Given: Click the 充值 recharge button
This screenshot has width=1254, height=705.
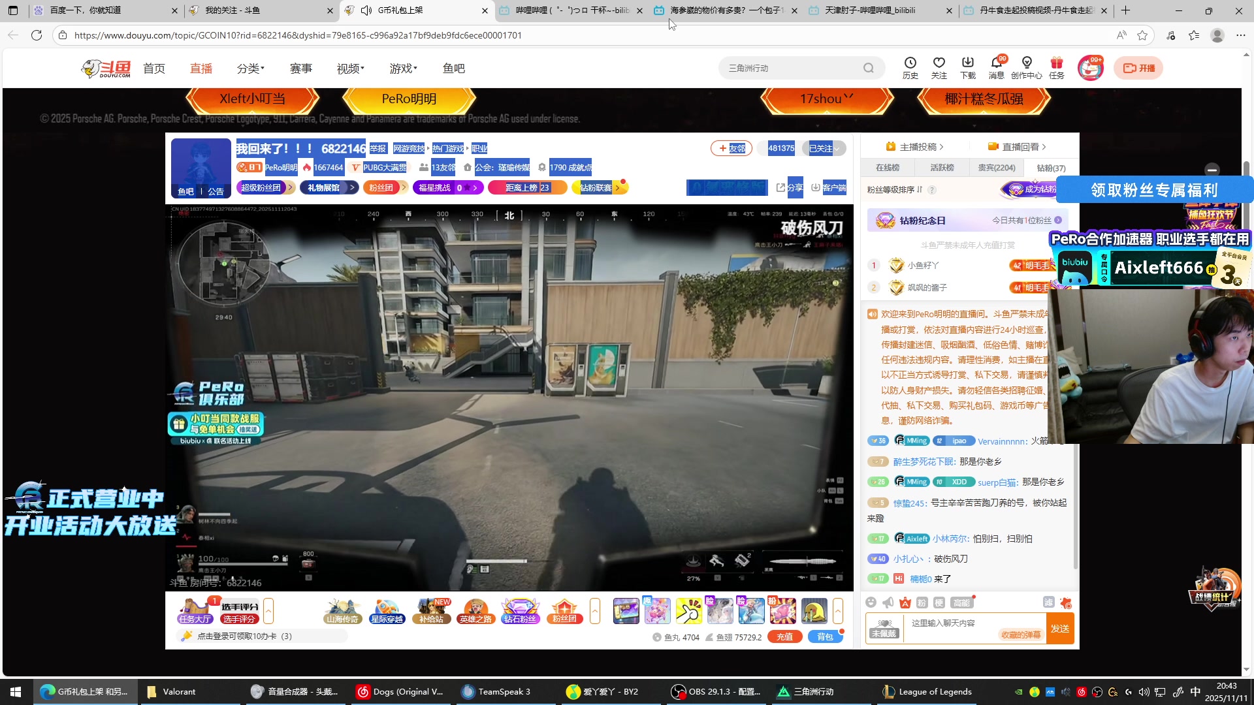Looking at the screenshot, I should [784, 637].
